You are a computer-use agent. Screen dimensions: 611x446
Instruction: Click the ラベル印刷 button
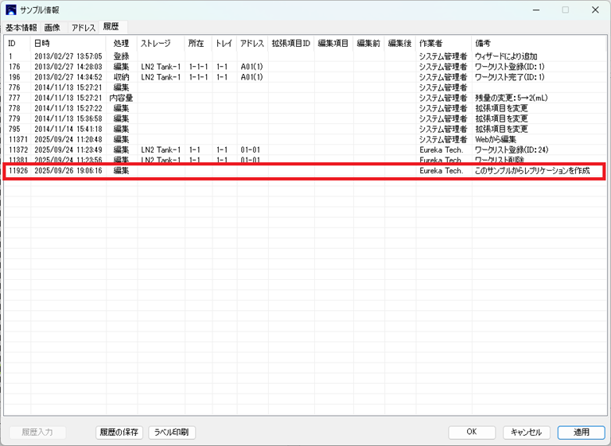click(172, 432)
